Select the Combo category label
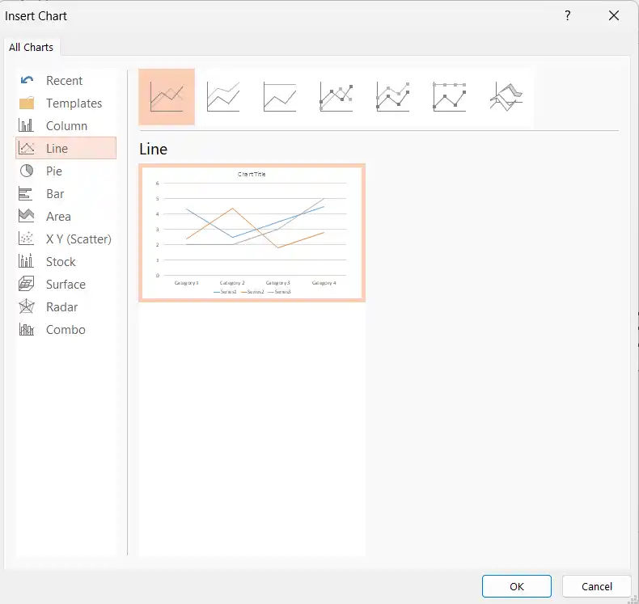The height and width of the screenshot is (604, 639). pos(66,330)
